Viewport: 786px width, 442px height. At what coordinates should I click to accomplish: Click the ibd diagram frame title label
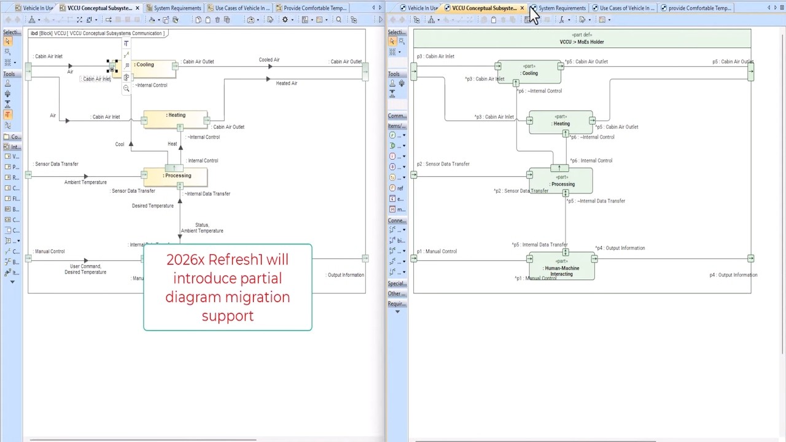click(98, 33)
